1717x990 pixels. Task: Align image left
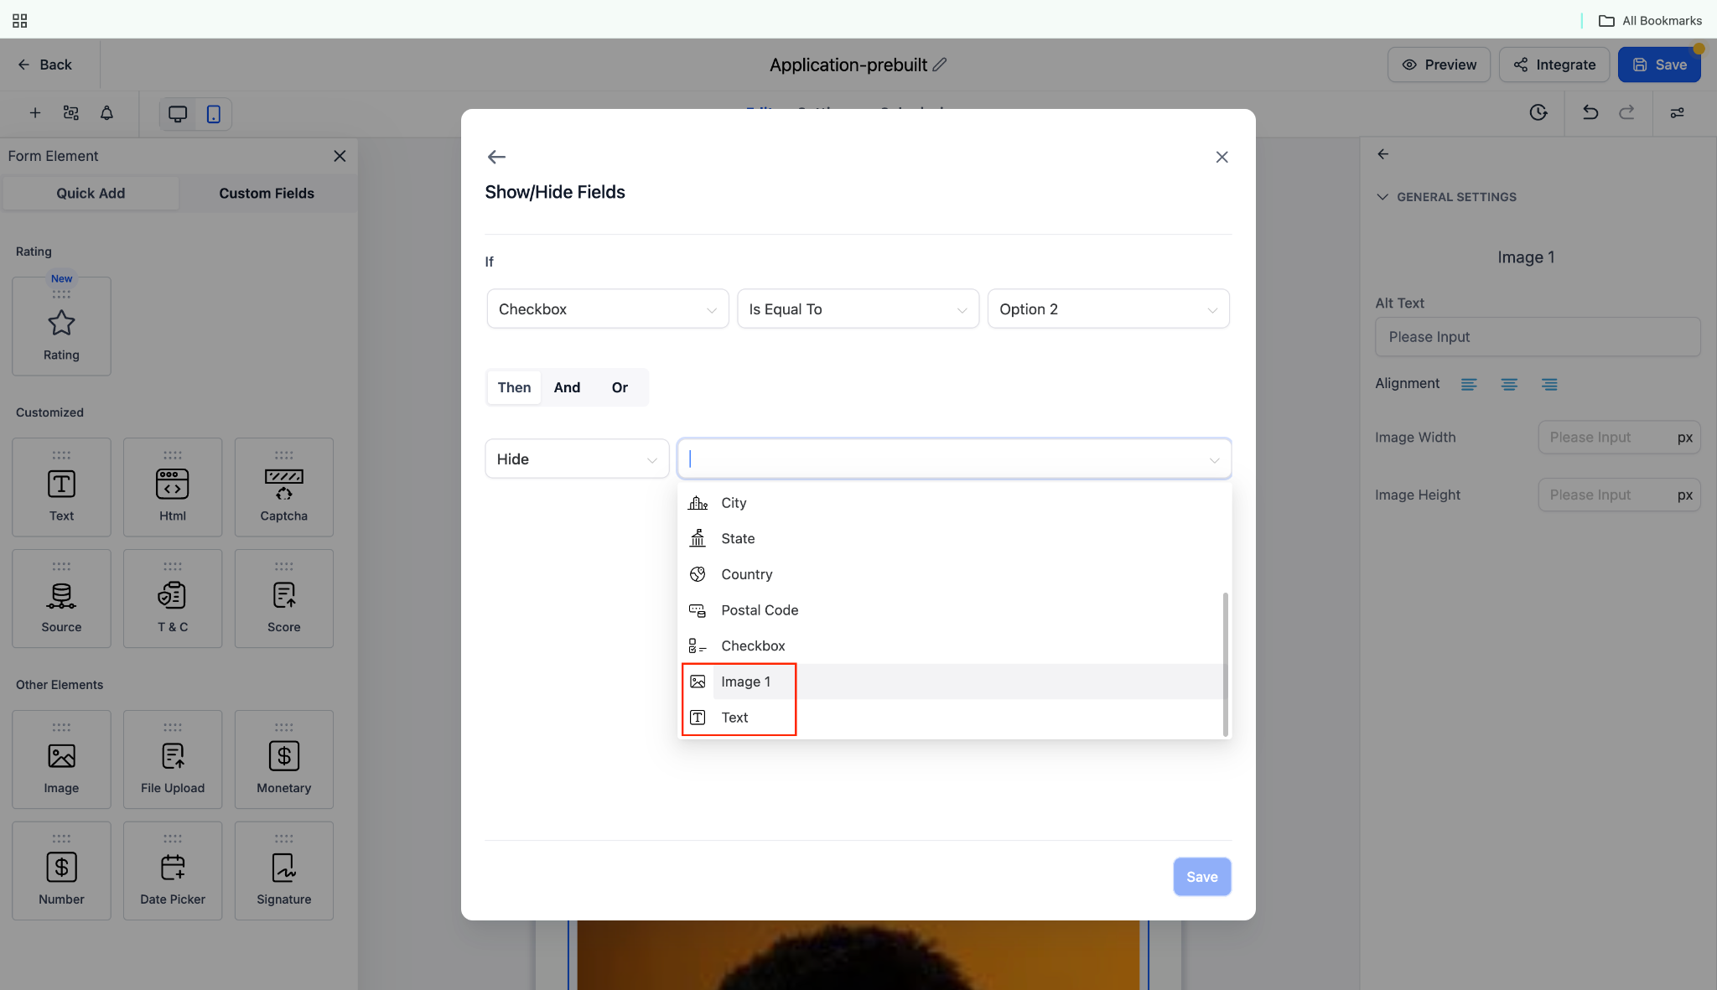point(1469,384)
